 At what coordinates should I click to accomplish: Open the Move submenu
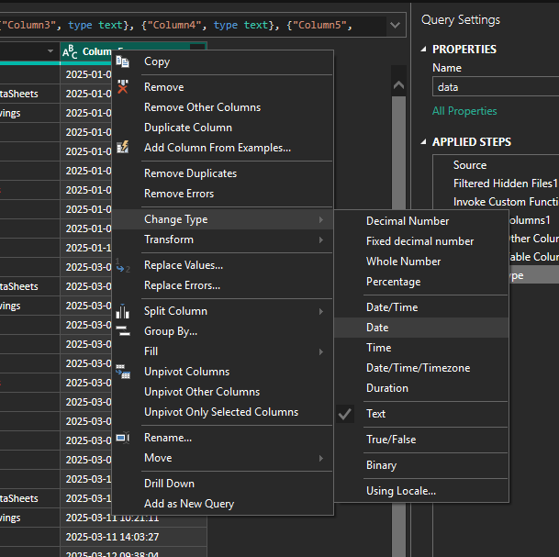[x=223, y=458]
